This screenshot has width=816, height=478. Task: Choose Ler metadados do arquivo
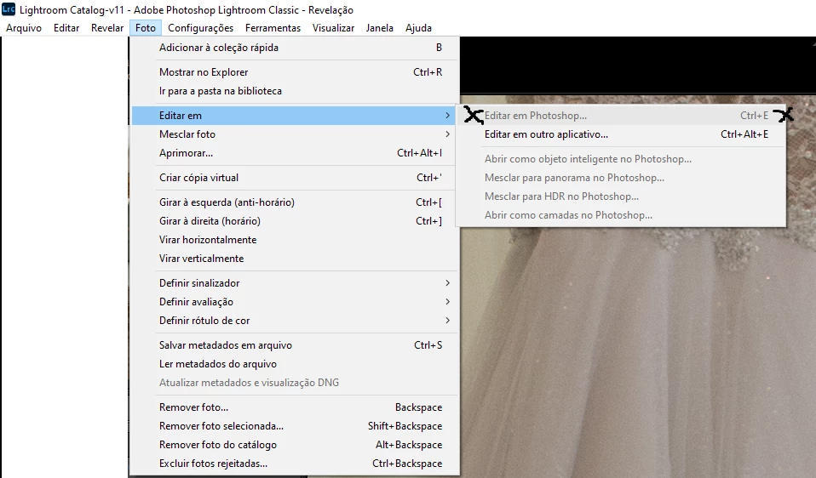295,364
